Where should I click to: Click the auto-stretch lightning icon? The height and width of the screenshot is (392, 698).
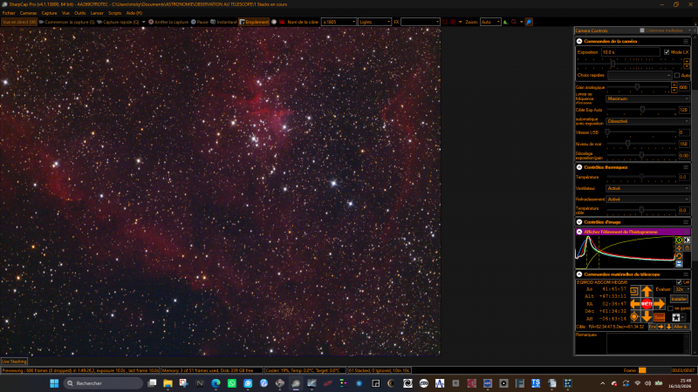coord(679,248)
